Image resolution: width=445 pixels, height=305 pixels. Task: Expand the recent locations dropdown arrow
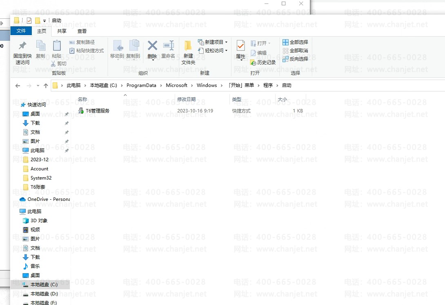coord(38,86)
